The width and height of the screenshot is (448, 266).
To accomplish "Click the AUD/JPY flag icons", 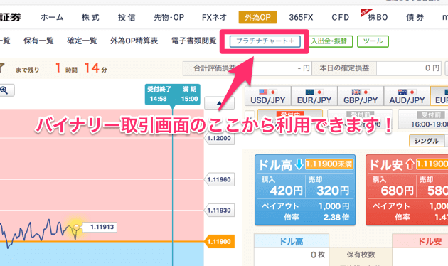I will 407,92.
